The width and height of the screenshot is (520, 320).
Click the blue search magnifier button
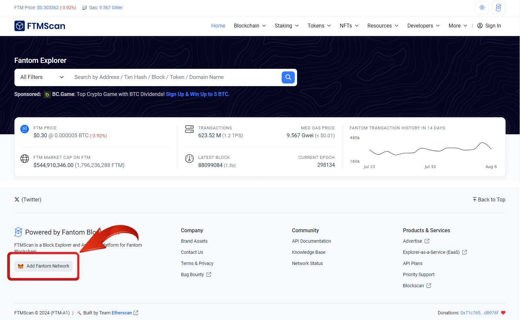[x=288, y=77]
